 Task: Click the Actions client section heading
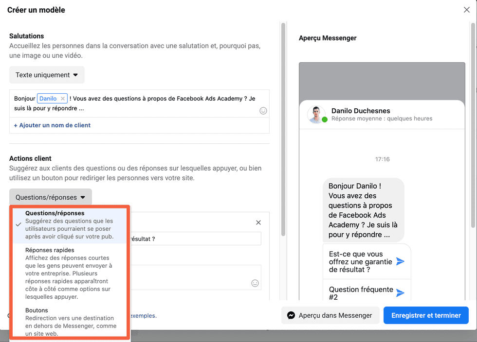tap(30, 158)
